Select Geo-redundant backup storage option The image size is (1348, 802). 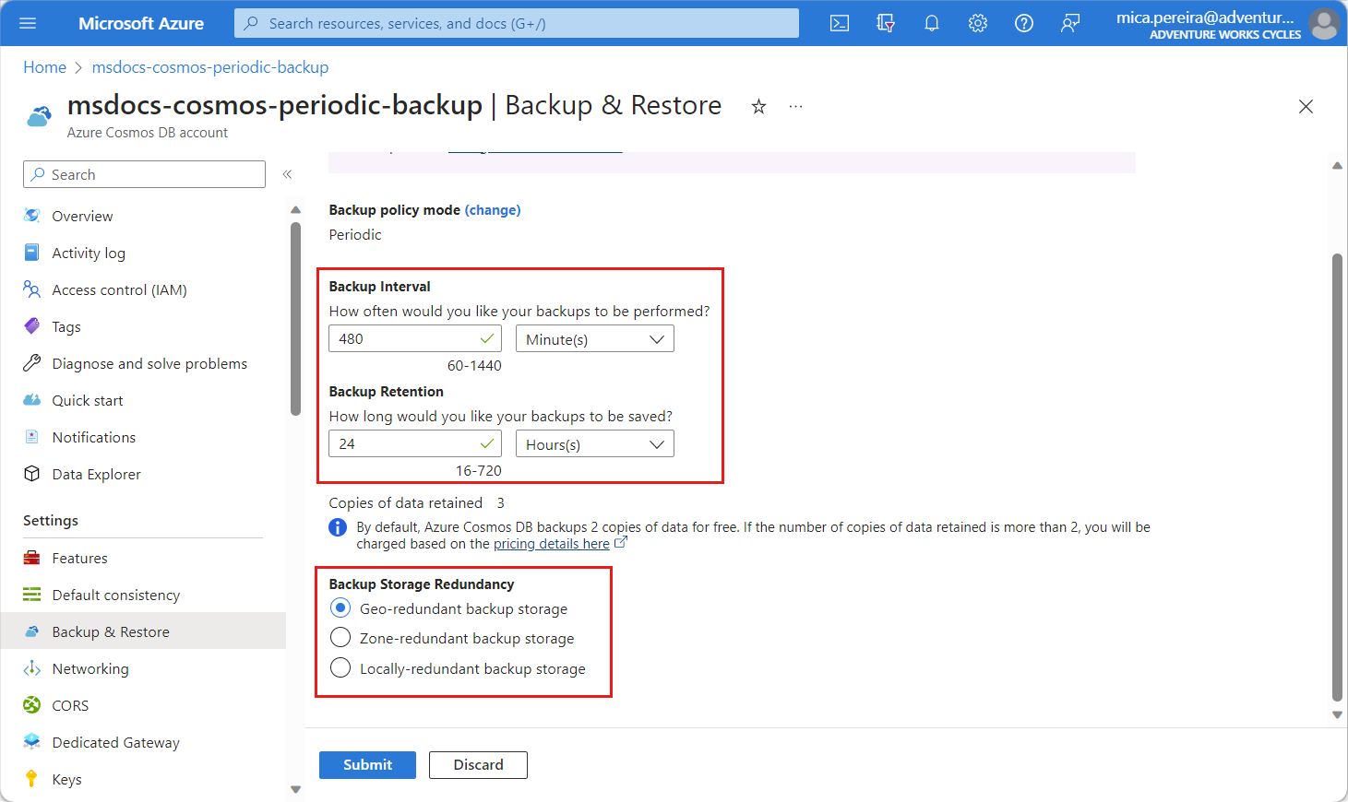pos(341,608)
